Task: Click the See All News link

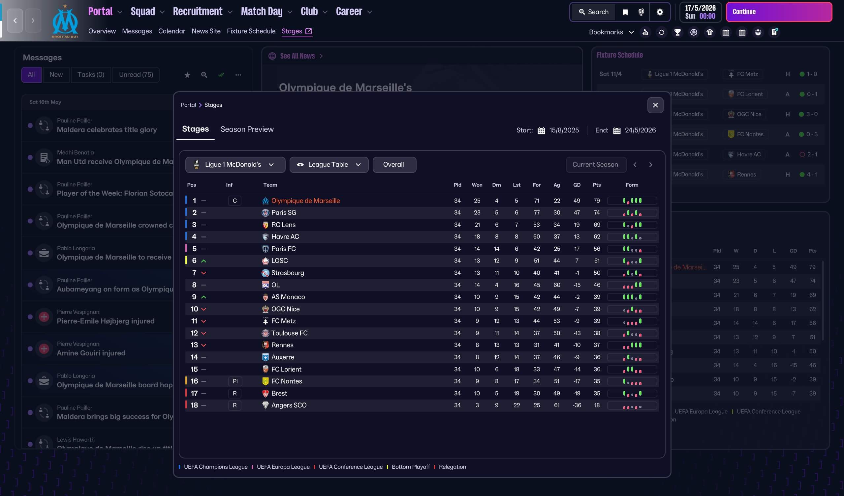Action: [297, 56]
